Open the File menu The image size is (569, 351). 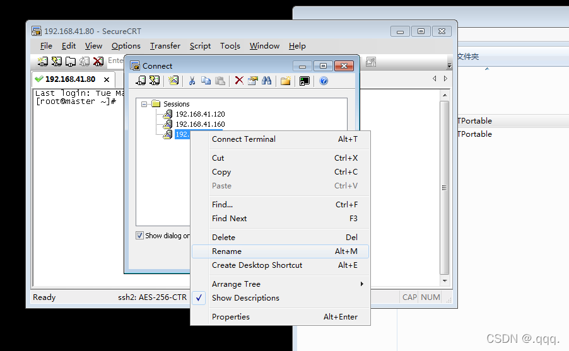pyautogui.click(x=46, y=46)
